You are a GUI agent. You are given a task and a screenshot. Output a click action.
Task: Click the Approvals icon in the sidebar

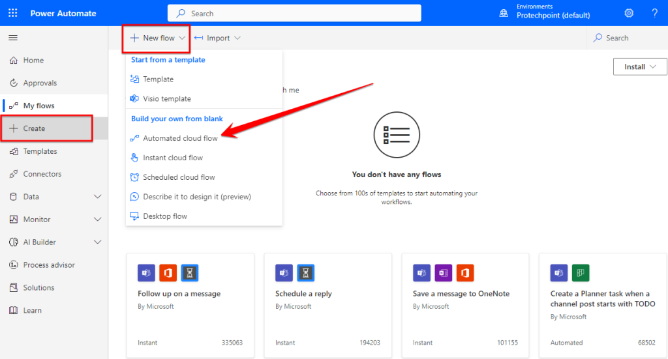point(14,83)
